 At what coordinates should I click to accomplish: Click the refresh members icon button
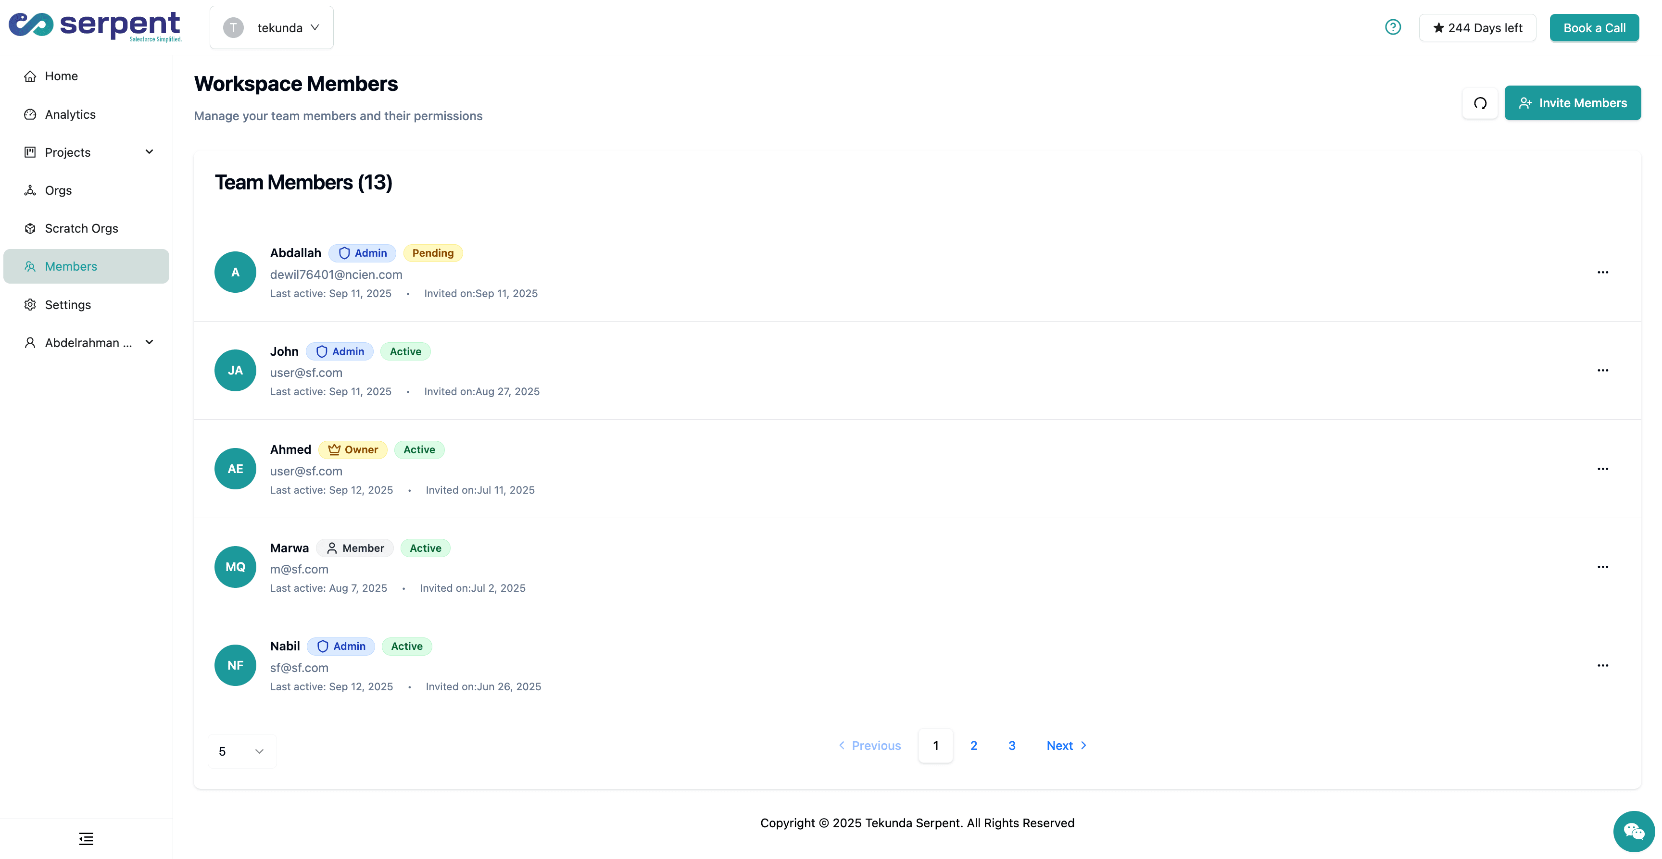(1480, 103)
